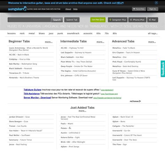The width and height of the screenshot is (165, 151).
Task: Click the Submit Tab button
Action: 72,20
